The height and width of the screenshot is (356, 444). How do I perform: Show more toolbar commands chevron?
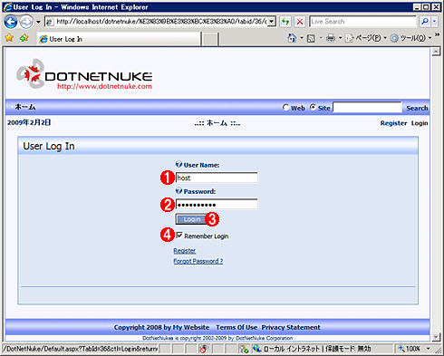pos(437,35)
